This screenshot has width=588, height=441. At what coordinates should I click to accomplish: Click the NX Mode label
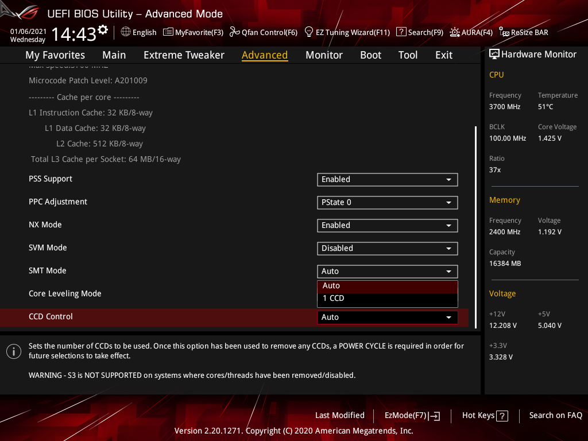(45, 225)
